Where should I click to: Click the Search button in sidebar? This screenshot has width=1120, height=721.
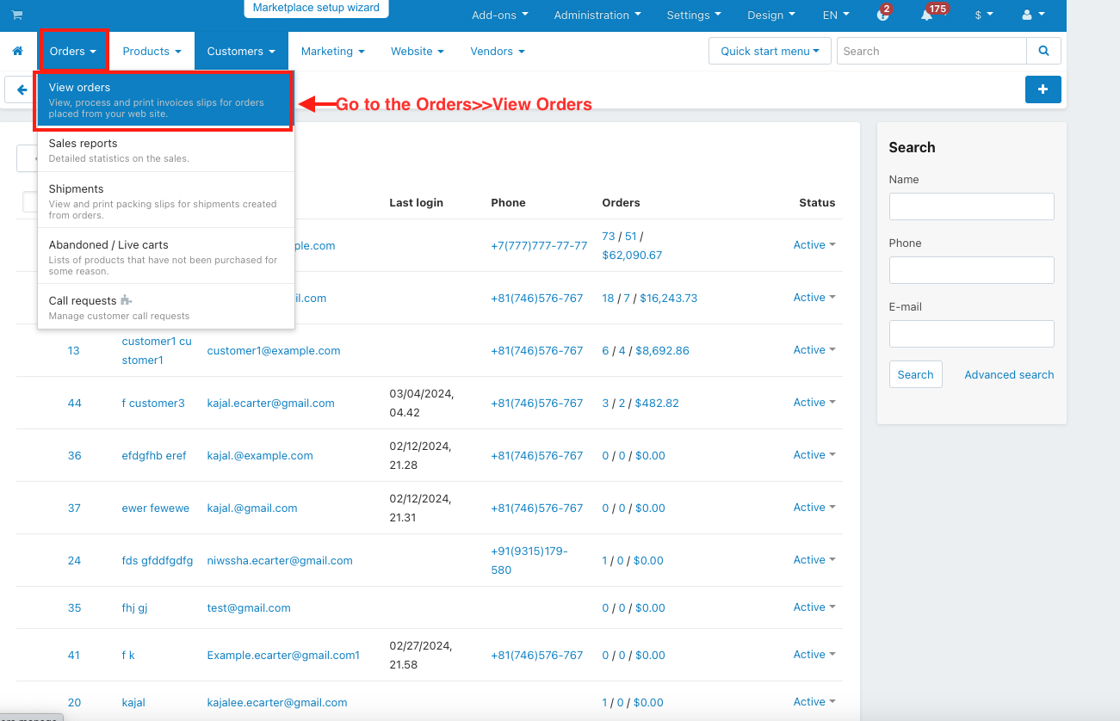(915, 375)
